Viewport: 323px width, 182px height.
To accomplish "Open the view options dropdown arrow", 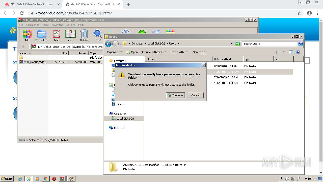I will click(x=284, y=52).
